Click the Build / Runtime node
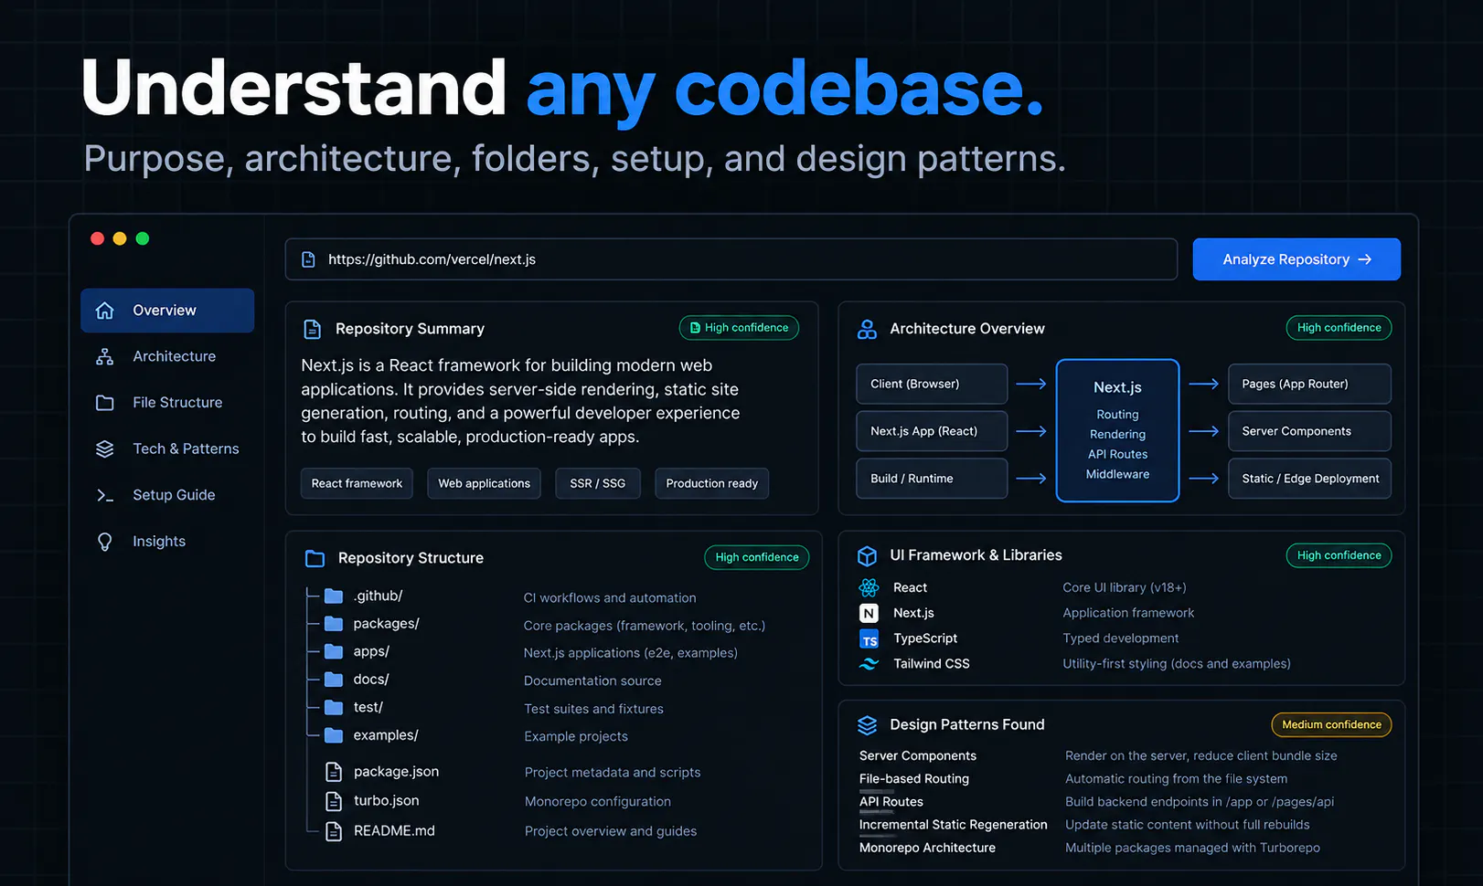 pos(932,479)
